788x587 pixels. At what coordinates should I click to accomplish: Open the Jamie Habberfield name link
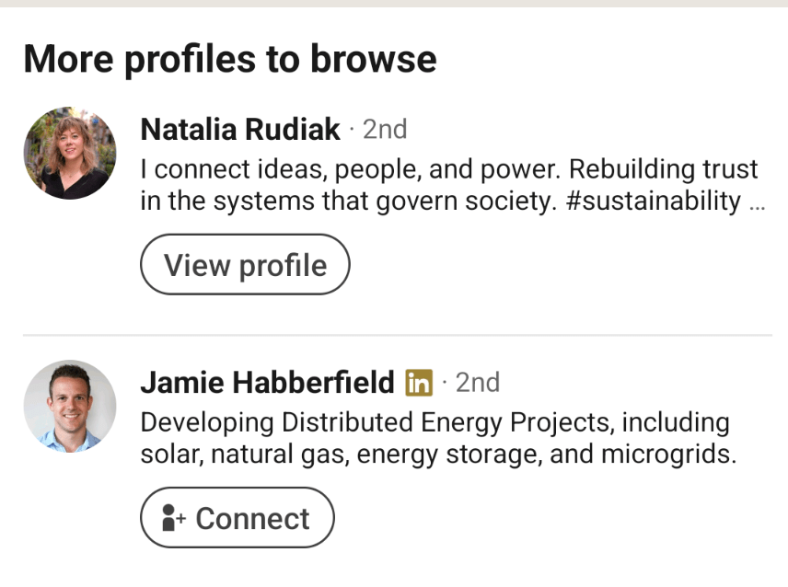tap(267, 382)
